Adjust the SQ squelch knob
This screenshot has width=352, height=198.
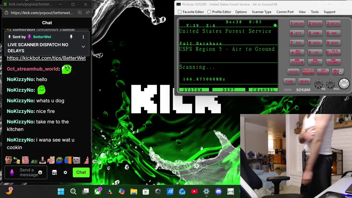click(319, 84)
